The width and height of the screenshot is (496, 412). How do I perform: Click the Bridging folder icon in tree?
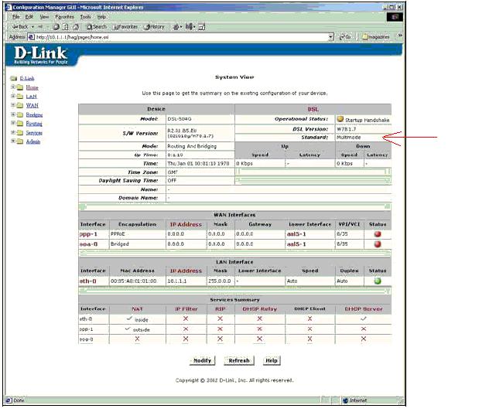click(20, 114)
